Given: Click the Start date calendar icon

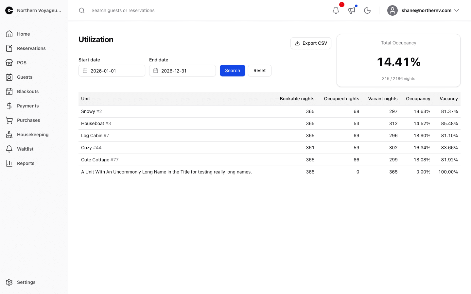Looking at the screenshot, I should [85, 71].
